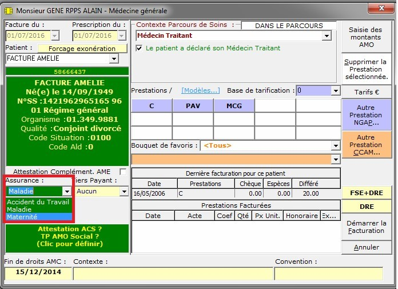
Task: Click Autre Prestation CCAM button
Action: click(x=366, y=144)
